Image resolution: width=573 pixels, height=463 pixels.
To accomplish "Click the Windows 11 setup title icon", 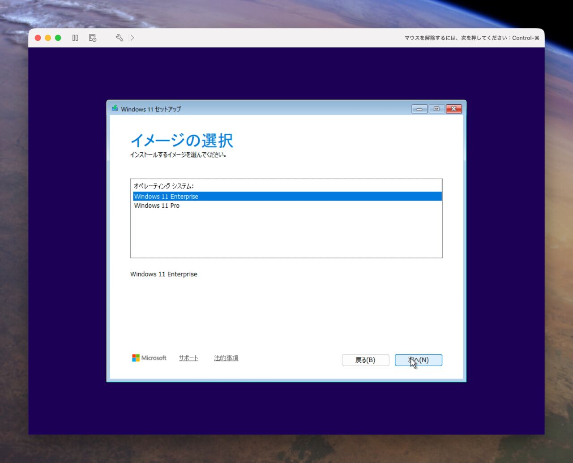I will 115,108.
